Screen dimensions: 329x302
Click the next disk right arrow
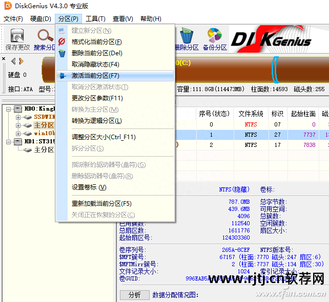[x=21, y=61]
